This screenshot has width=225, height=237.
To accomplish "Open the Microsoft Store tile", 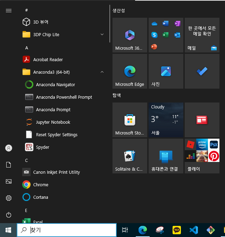I will click(130, 120).
